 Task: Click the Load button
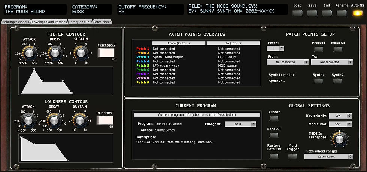coord(297,13)
